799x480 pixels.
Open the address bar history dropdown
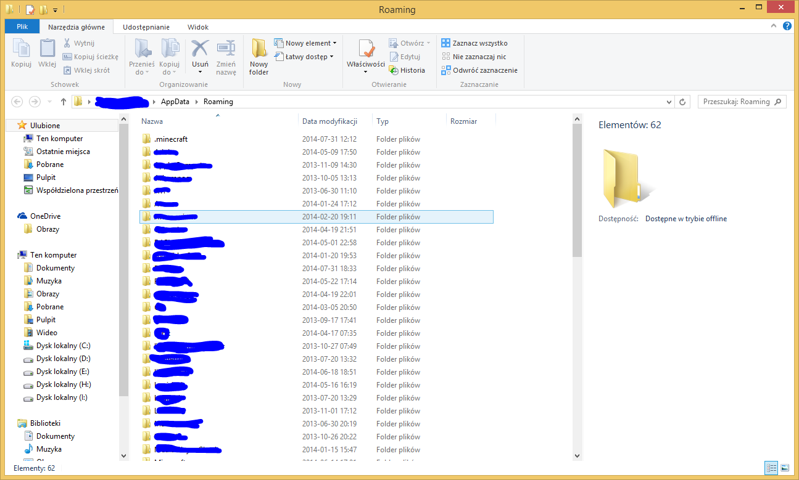point(669,102)
